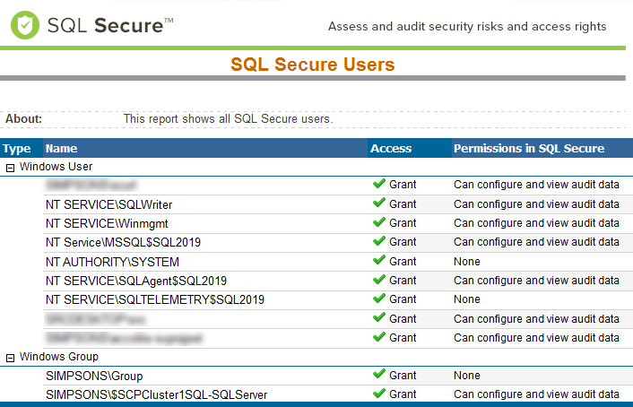Click Permissions in SQL Secure column header
Image resolution: width=633 pixels, height=407 pixels.
click(529, 149)
